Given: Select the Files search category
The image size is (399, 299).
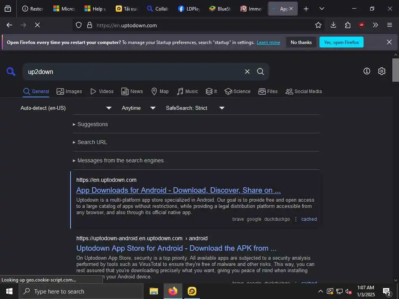Looking at the screenshot, I should [x=268, y=91].
